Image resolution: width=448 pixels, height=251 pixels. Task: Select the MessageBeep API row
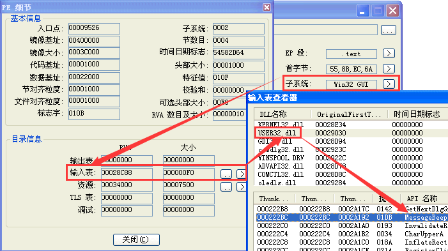(x=352, y=217)
